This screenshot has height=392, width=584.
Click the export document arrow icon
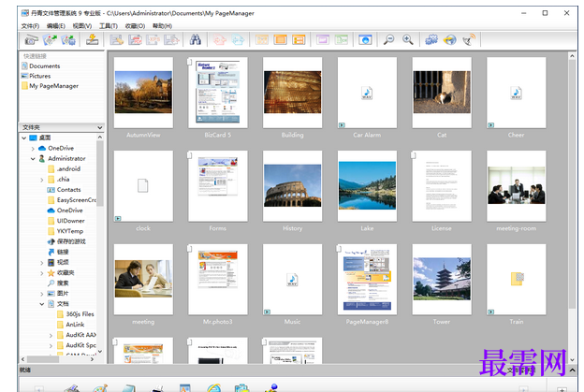[x=171, y=39]
